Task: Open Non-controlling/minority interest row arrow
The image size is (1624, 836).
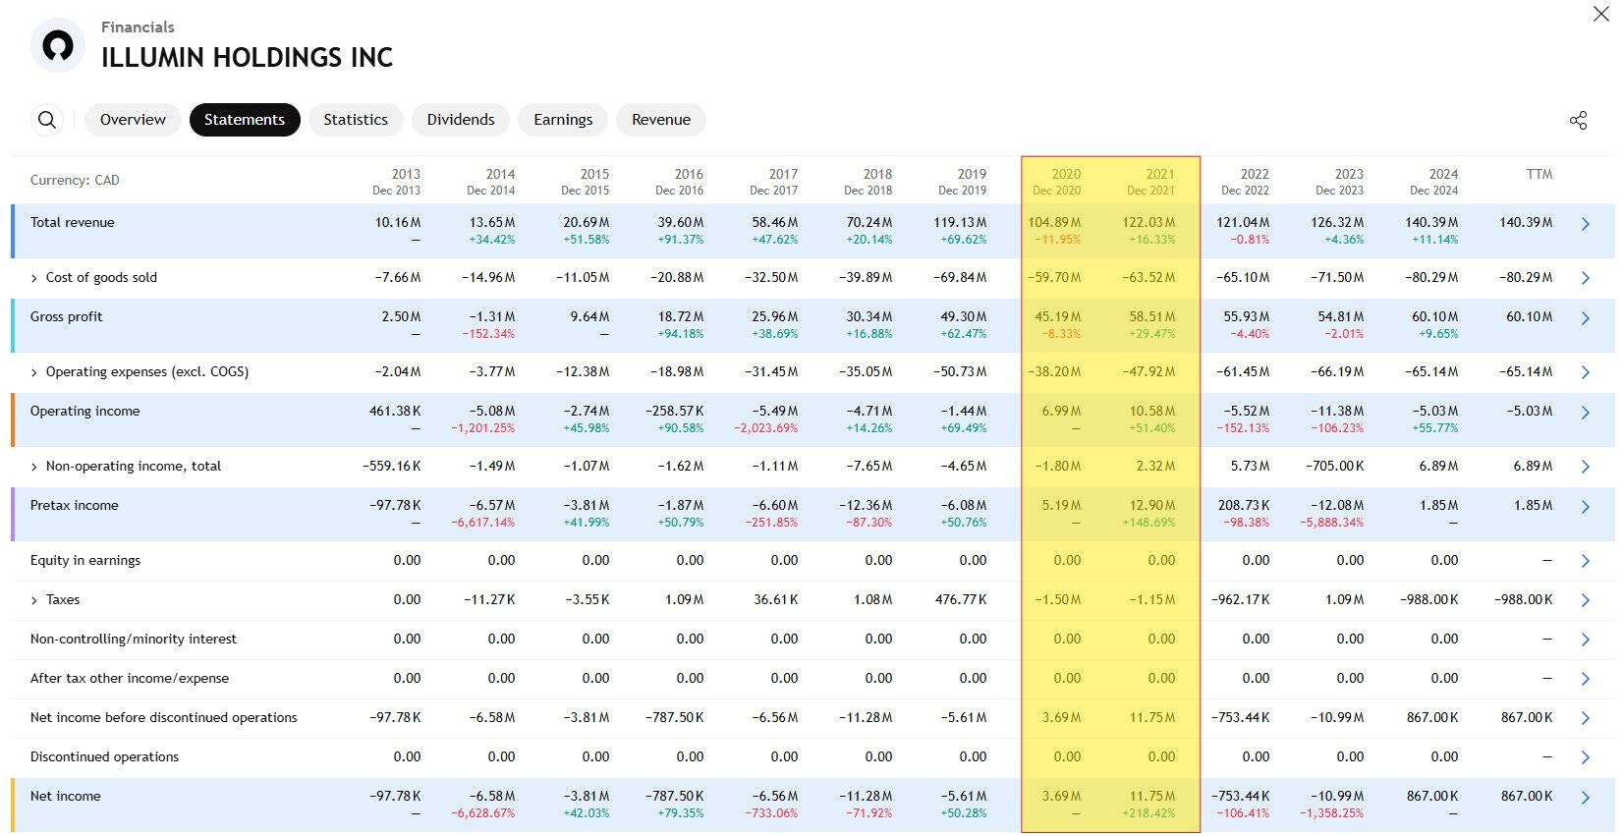Action: (1585, 640)
